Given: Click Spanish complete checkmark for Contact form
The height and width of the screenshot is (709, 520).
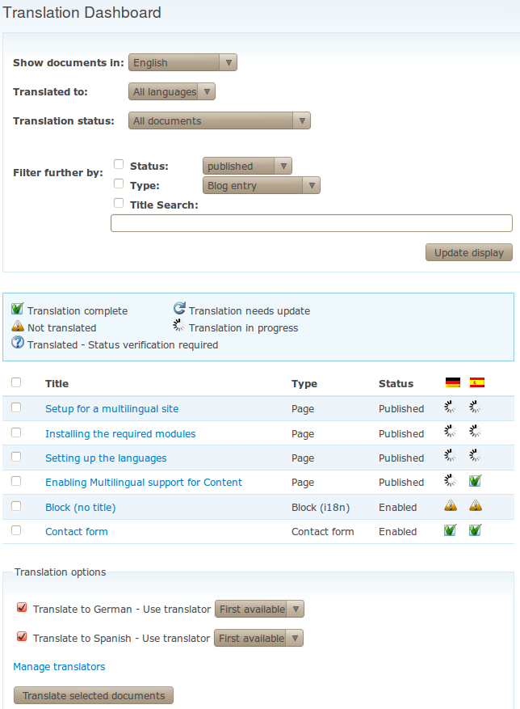Looking at the screenshot, I should pos(476,530).
